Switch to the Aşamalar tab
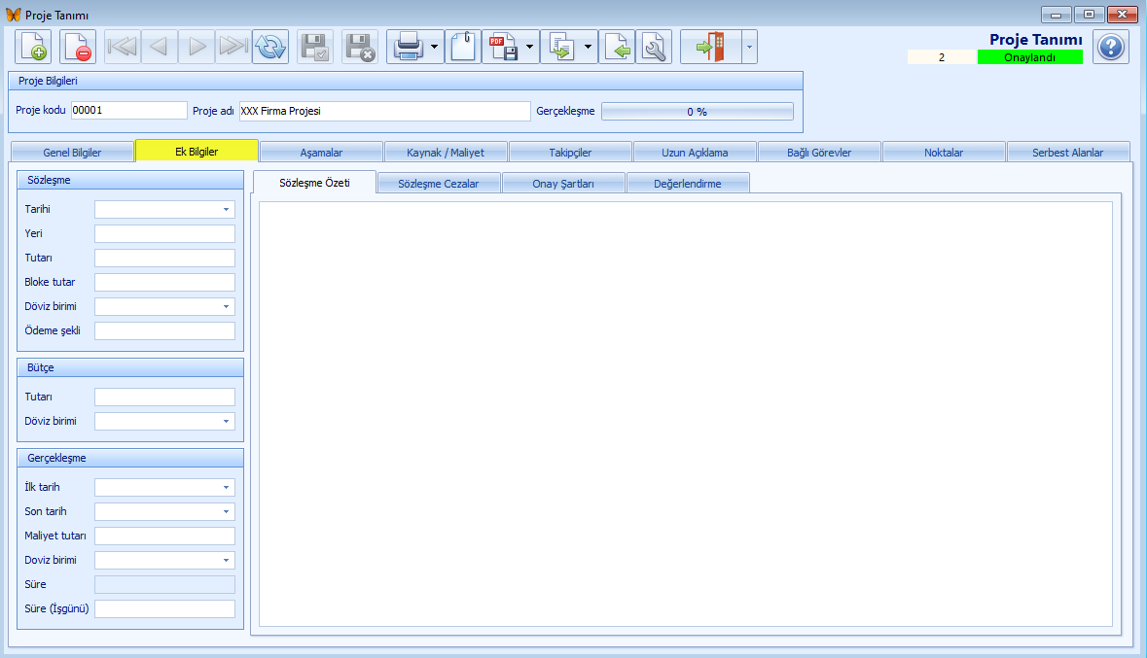This screenshot has width=1147, height=658. click(x=321, y=153)
